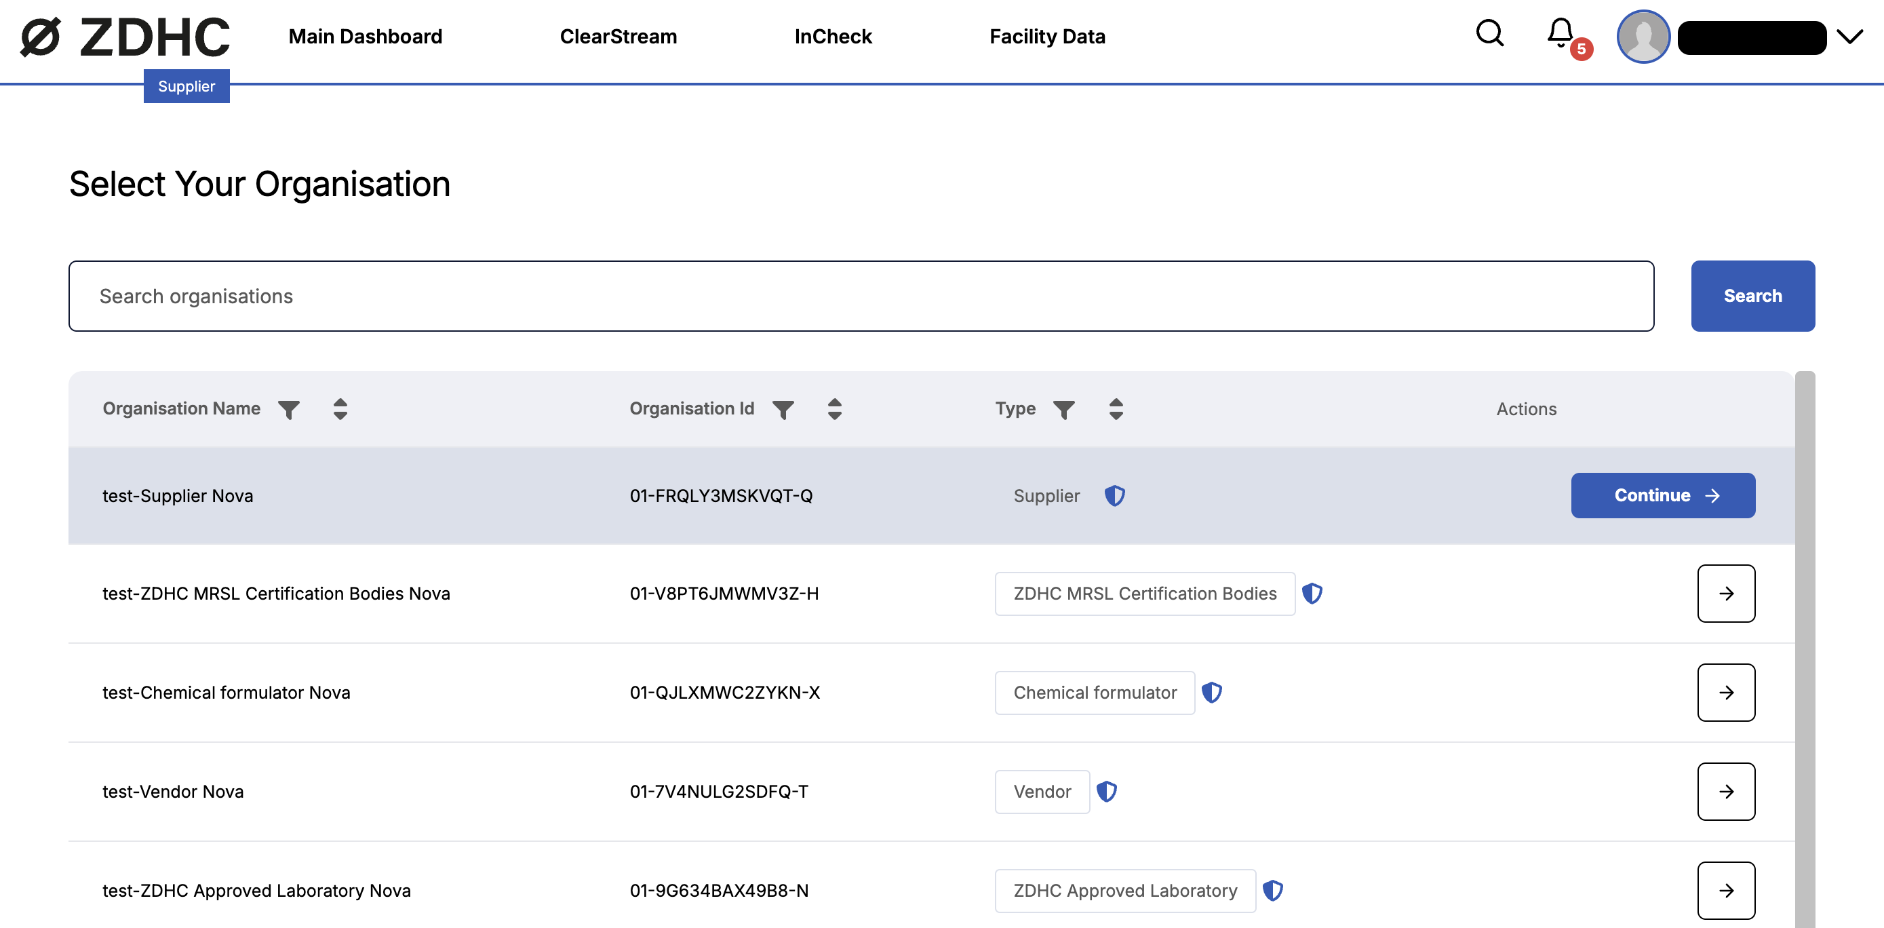Screen dimensions: 1884x928
Task: Filter by Type column
Action: click(1064, 410)
